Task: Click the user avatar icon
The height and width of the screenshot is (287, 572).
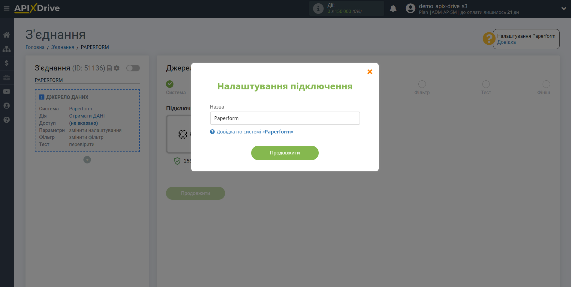Action: (x=410, y=8)
